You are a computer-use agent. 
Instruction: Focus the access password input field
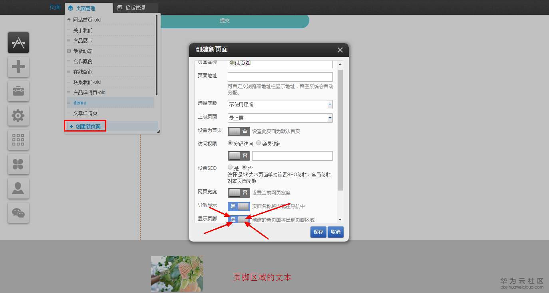[x=292, y=156]
